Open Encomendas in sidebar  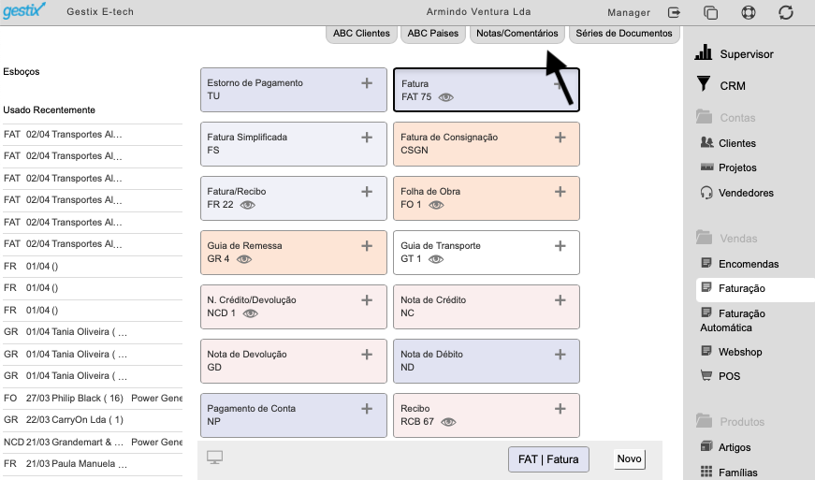[739, 263]
